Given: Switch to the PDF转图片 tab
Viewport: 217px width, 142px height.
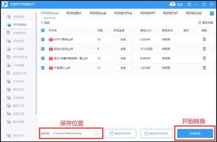Looking at the screenshot, I should (74, 13).
